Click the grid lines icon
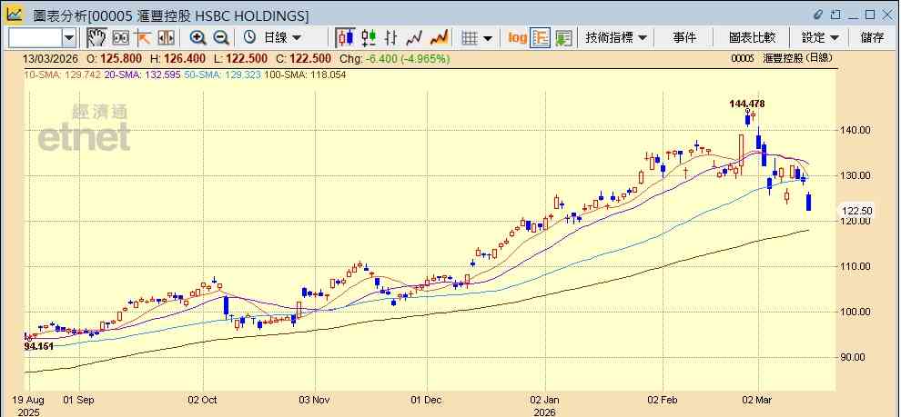Viewport: 901px width, 417px height. coord(470,38)
